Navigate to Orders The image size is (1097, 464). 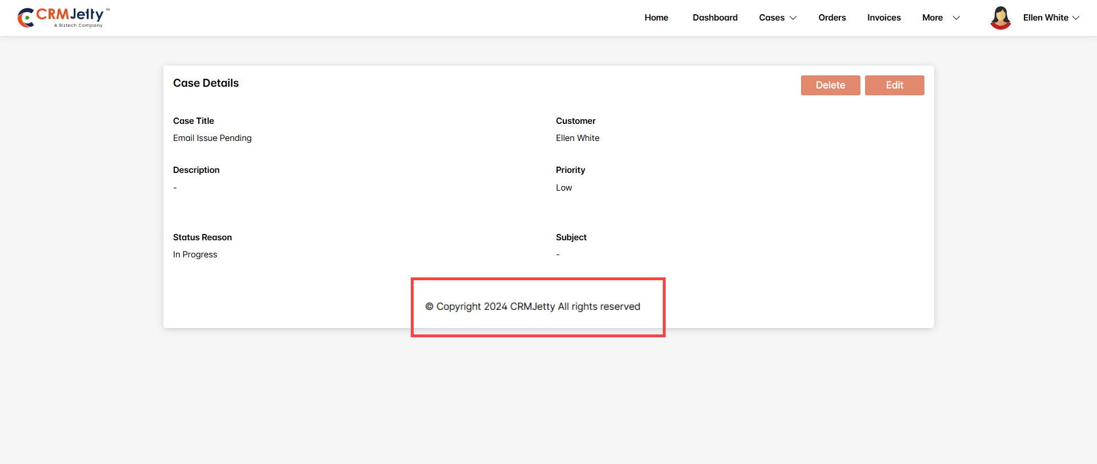832,18
